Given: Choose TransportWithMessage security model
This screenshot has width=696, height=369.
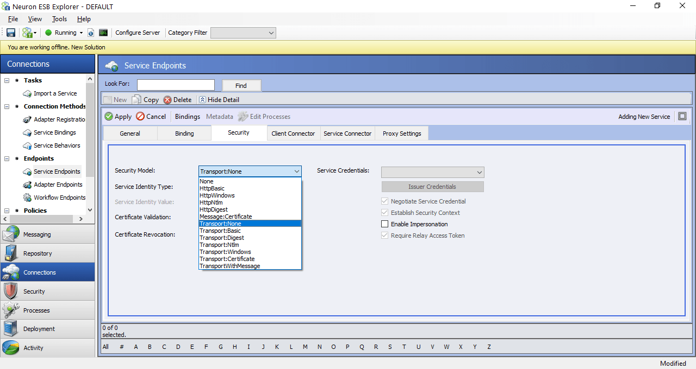Looking at the screenshot, I should tap(250, 266).
